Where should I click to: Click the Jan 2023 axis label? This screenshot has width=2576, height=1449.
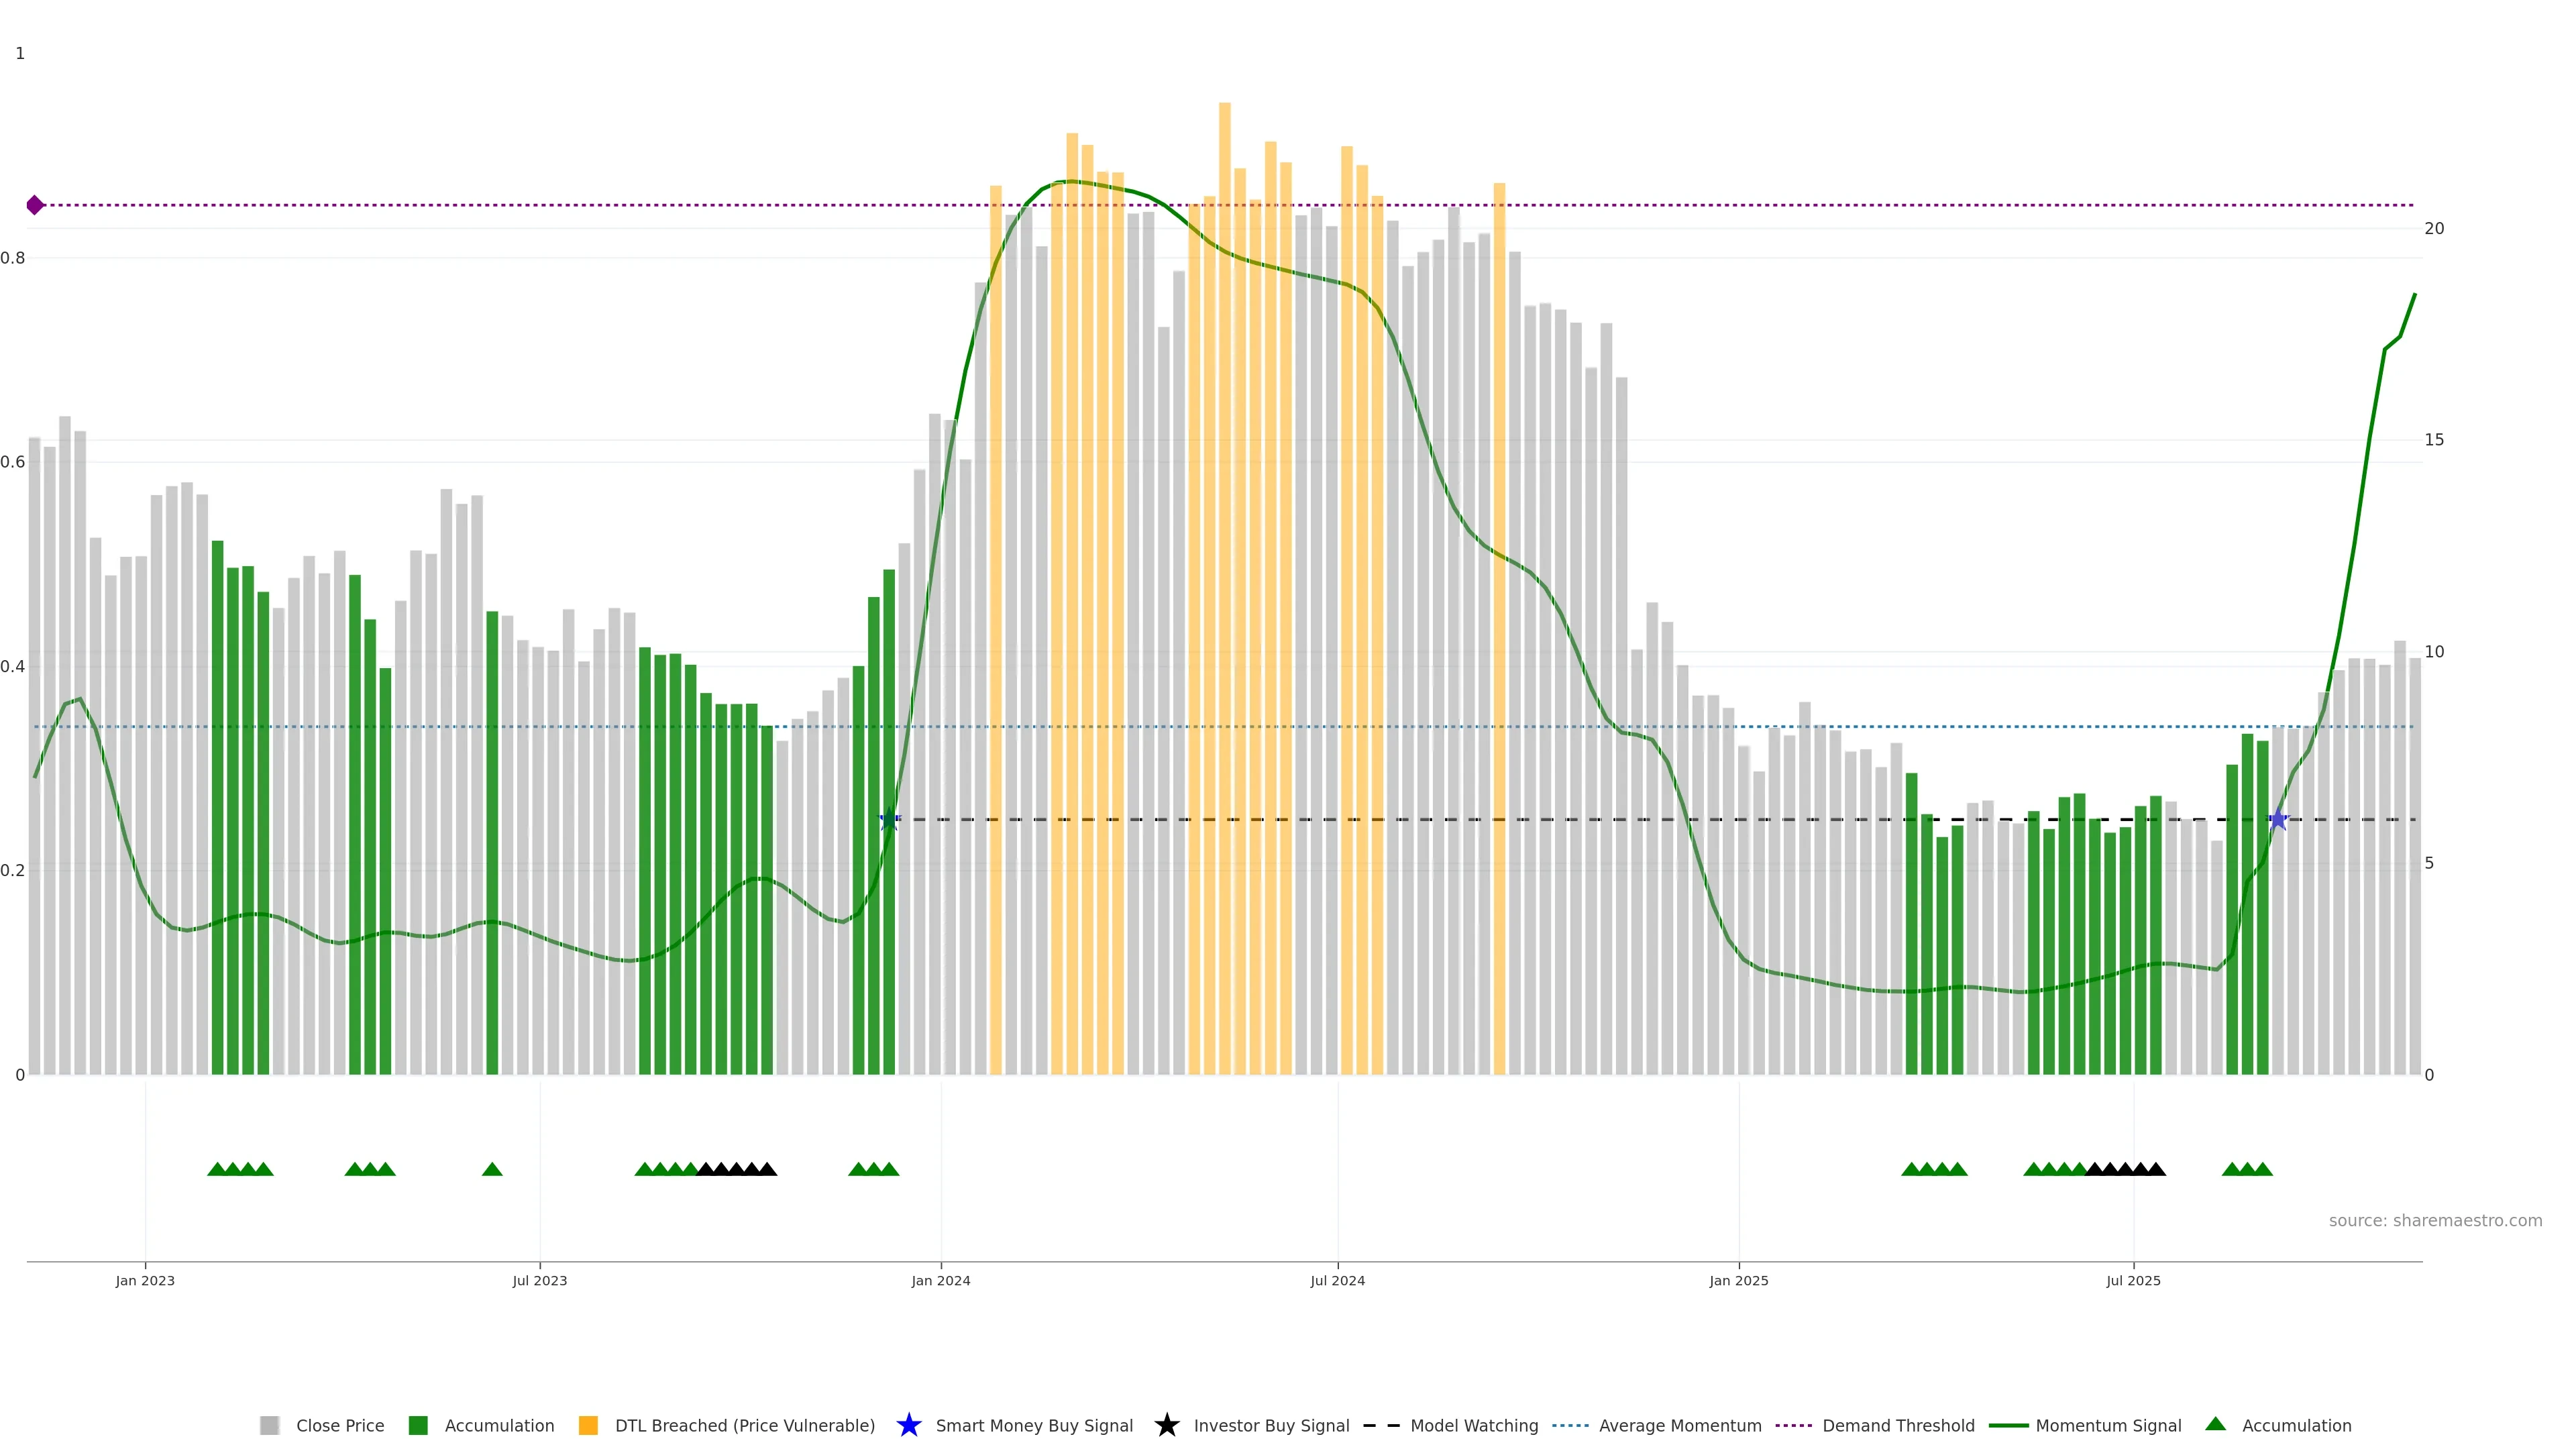point(145,1280)
